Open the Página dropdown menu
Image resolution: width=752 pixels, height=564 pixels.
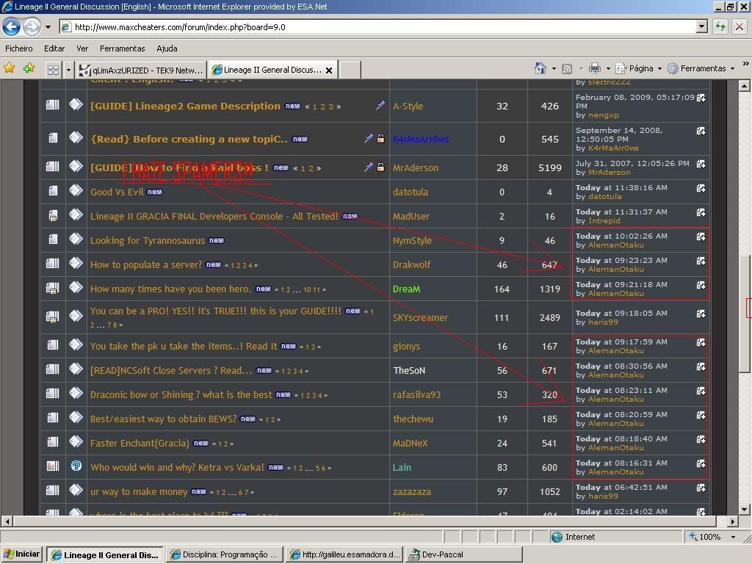coord(639,68)
